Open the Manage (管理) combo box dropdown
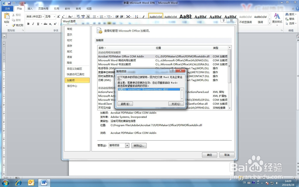The height and width of the screenshot is (187, 299). coord(127,145)
